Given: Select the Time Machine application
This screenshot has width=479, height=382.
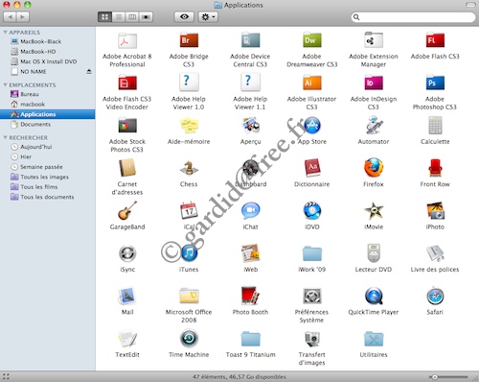Looking at the screenshot, I should coord(189,339).
